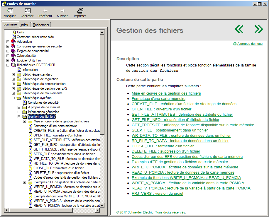Expand the Bibliothèque de communication node
Viewport: 269px width, 217px height.
click(x=13, y=84)
